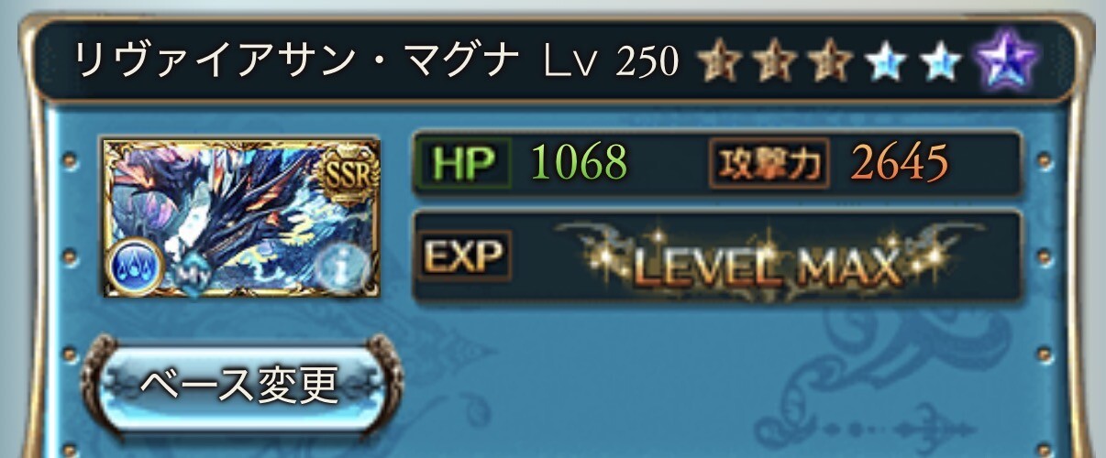This screenshot has width=1106, height=458.
Task: Click the second gold uncap star
Action: click(775, 62)
